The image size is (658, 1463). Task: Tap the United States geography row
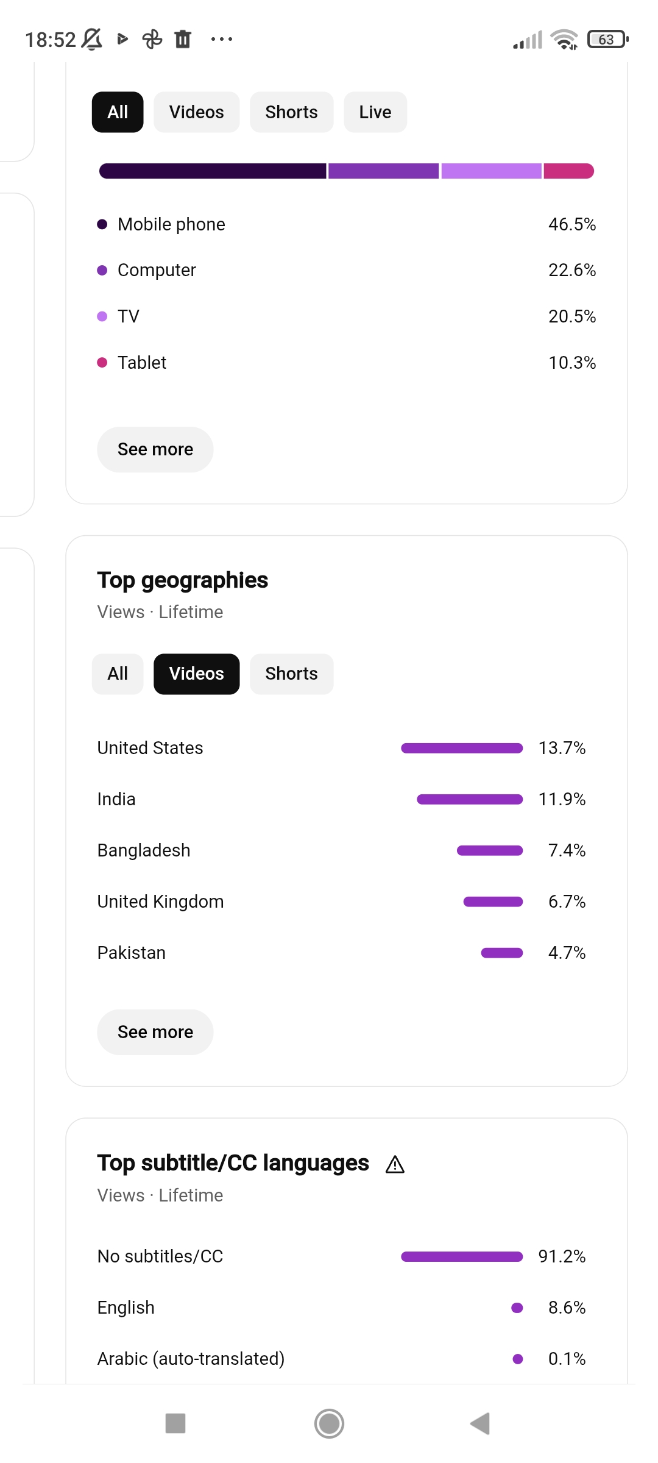(342, 748)
